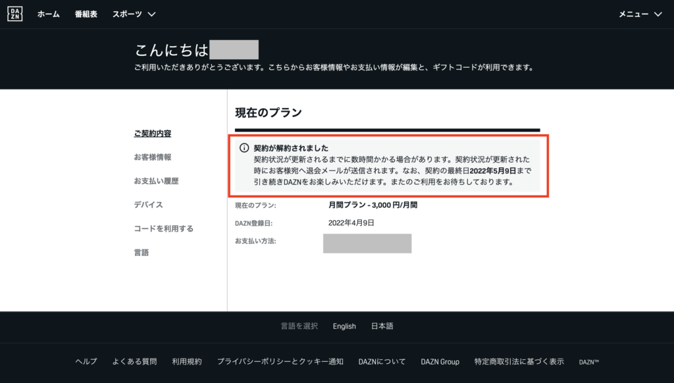Open プライバシーポリシーとクッキー通知 footer link
The height and width of the screenshot is (383, 674).
click(x=280, y=361)
